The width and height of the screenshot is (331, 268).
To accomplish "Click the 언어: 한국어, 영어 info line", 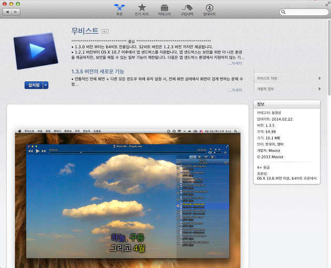I will tap(270, 144).
